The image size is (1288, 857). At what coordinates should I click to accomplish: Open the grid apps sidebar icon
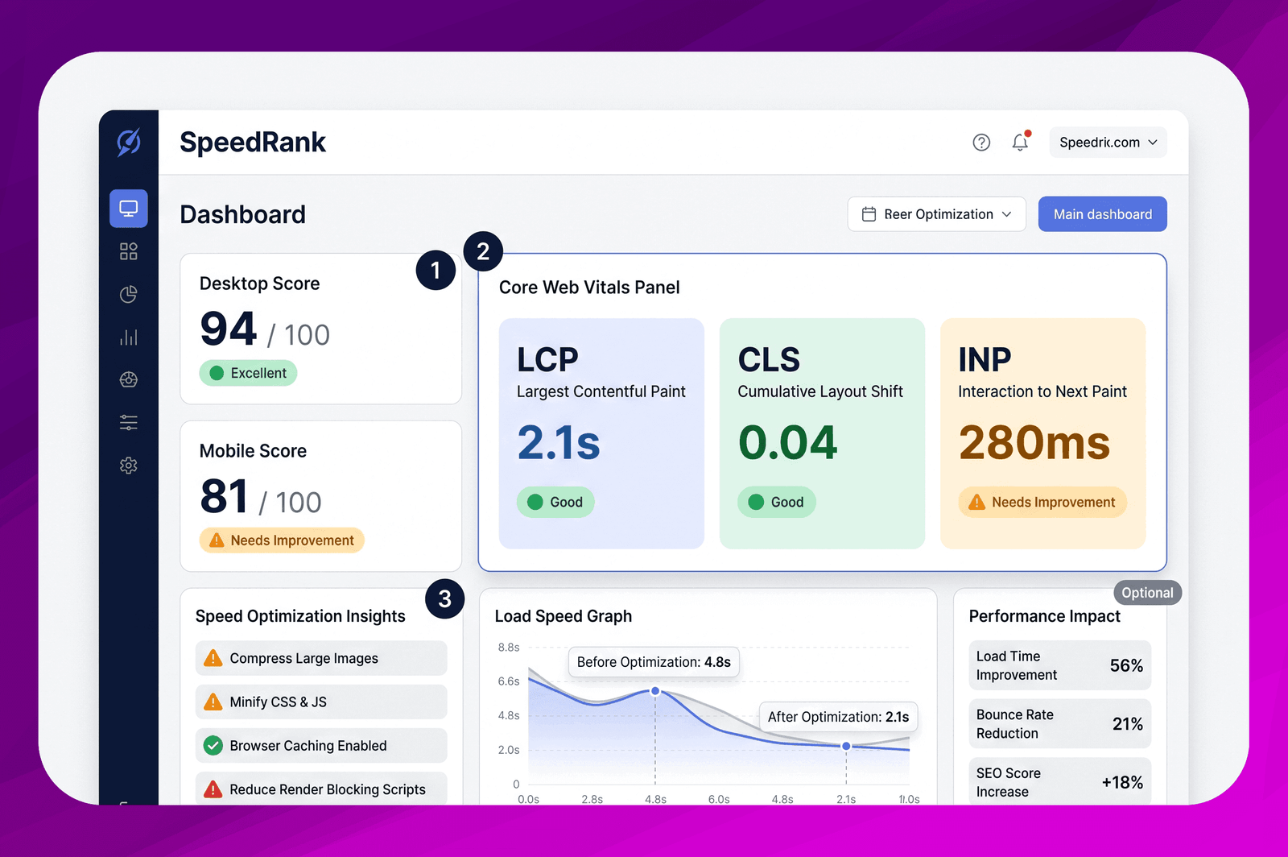point(129,251)
